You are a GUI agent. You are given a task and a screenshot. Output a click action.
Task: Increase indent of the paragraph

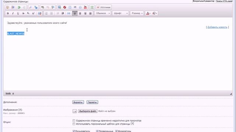[x=63, y=13]
